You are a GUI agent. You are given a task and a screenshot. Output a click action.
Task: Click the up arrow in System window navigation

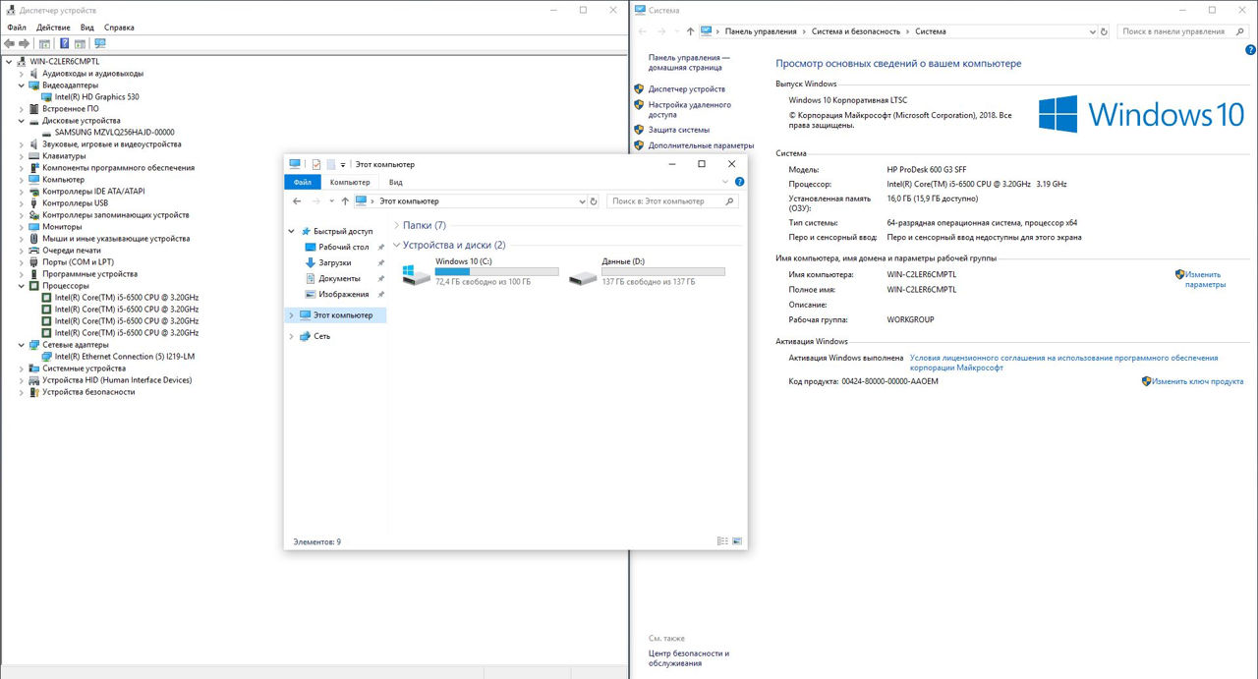tap(691, 31)
